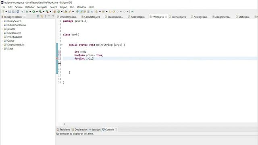Open the File menu

(x=3, y=7)
